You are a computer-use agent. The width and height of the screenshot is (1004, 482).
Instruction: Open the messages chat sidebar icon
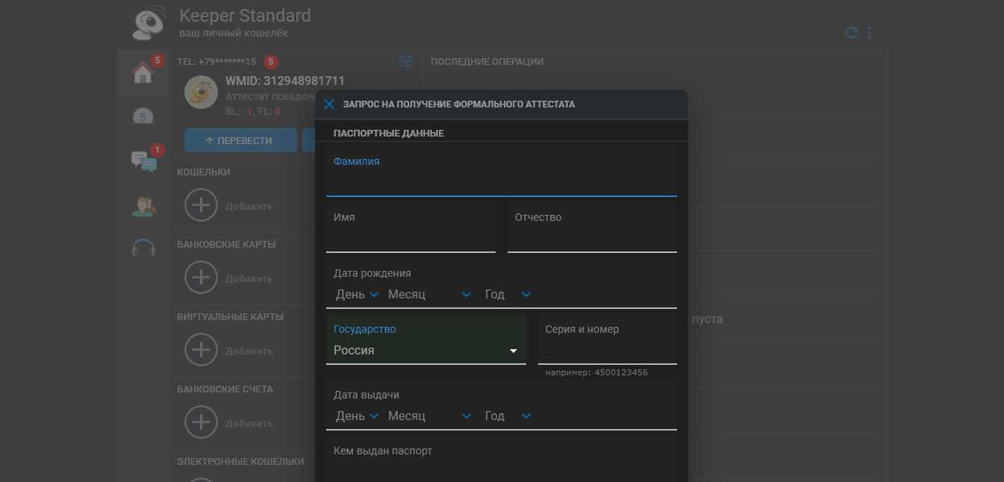(143, 160)
